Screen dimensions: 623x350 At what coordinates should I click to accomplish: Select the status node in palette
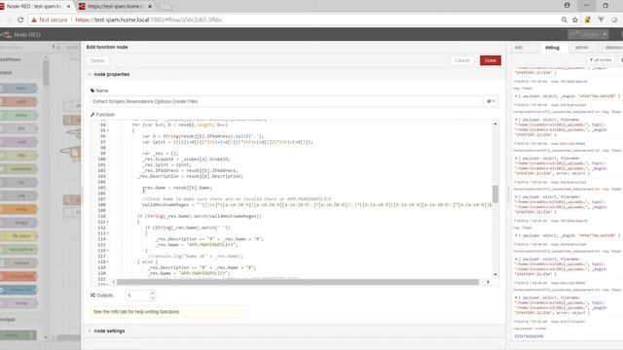coord(18,115)
